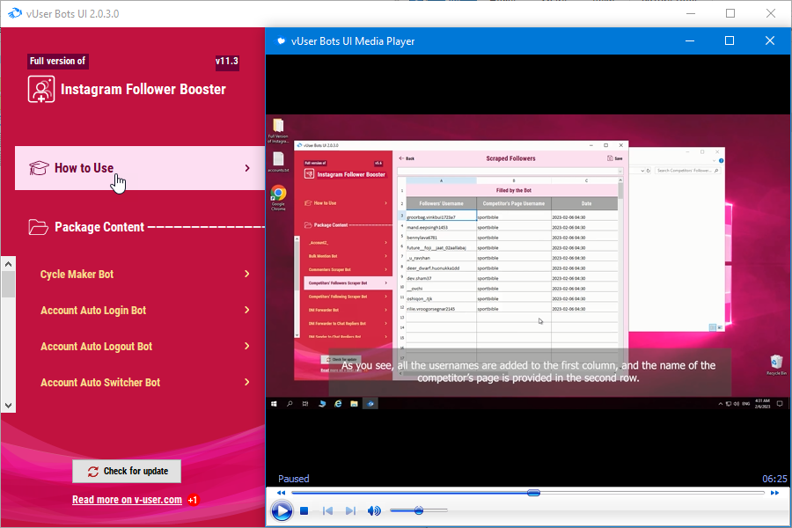Minimize the vUser Bots UI main window
The width and height of the screenshot is (792, 528).
click(x=691, y=14)
